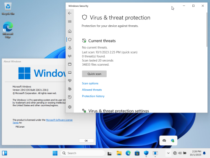The height and width of the screenshot is (158, 210).
Task: Click the battery icon in system tray
Action: 185,153
